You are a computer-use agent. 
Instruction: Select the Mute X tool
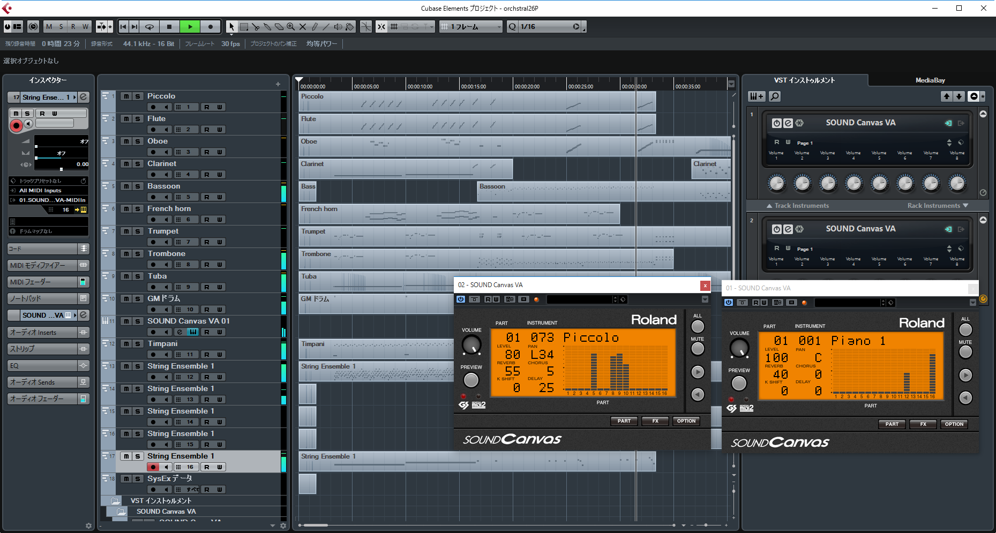[x=303, y=27]
